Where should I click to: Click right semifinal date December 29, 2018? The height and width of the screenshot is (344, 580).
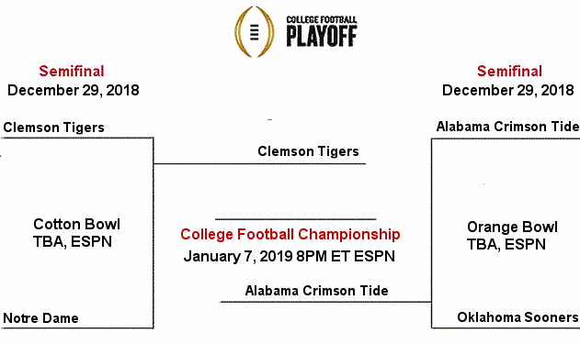click(x=508, y=91)
